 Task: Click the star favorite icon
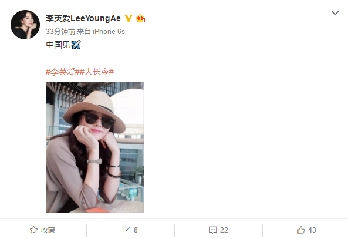[x=33, y=230]
